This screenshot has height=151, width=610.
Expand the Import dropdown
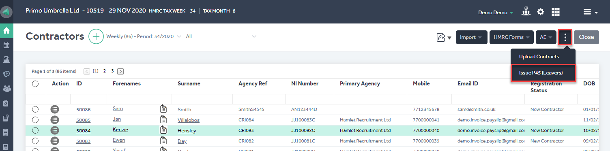point(471,37)
